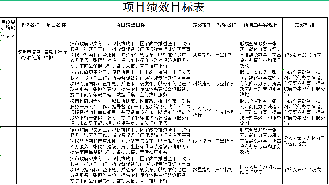The image size is (329, 185).
Task: Click the 审核发布6000项次 cell
Action: pyautogui.click(x=305, y=55)
